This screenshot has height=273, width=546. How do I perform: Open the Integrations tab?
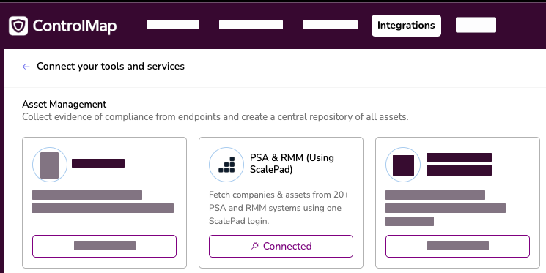[406, 26]
